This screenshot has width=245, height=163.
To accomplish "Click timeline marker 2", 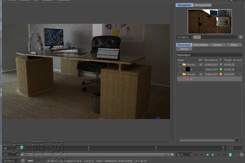I will tap(156, 148).
